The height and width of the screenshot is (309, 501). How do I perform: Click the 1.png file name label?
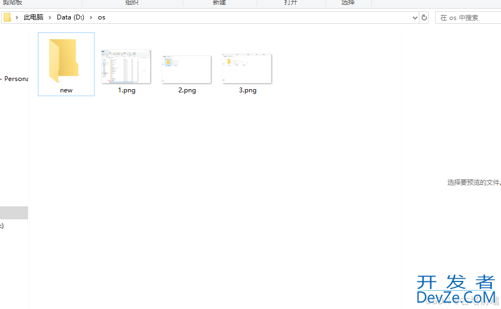point(126,90)
